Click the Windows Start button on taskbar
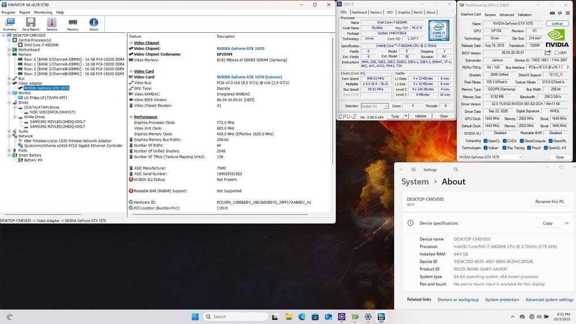 pyautogui.click(x=195, y=317)
